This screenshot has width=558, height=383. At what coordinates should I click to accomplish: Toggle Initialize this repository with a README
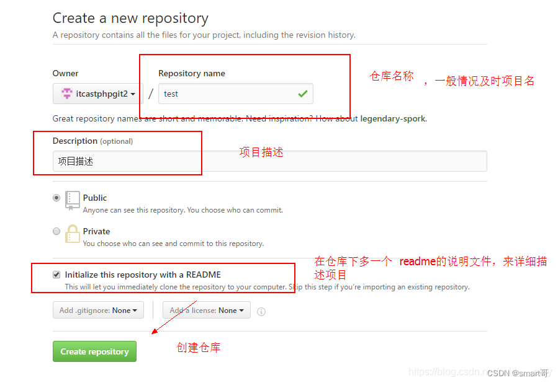(x=56, y=275)
